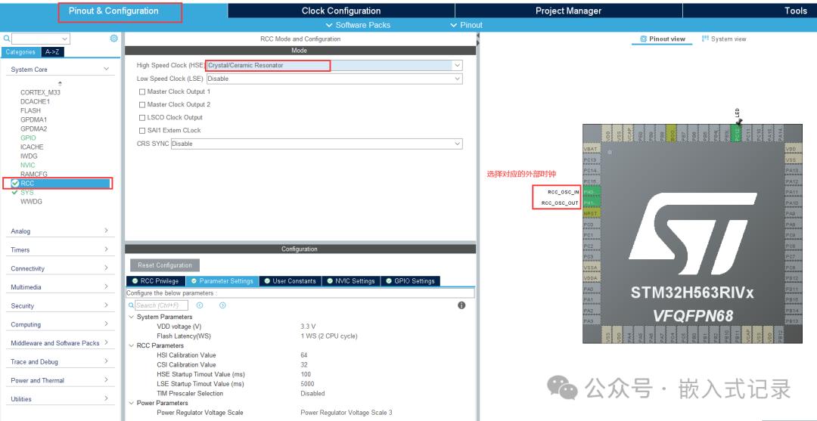
Task: Click the PA0 pin on the left edge
Action: (x=592, y=289)
